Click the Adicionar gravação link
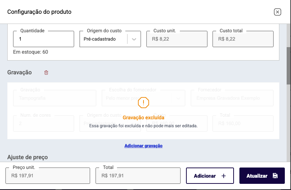The image size is (291, 190). point(144,146)
